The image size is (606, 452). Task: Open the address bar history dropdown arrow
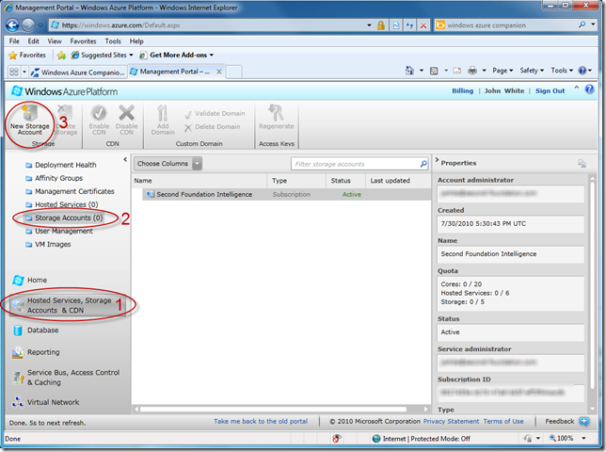tap(369, 25)
